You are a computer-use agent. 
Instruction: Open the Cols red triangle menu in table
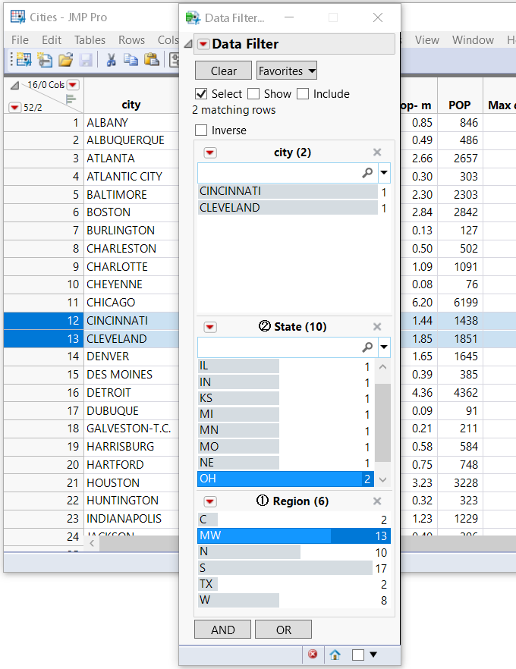click(73, 85)
